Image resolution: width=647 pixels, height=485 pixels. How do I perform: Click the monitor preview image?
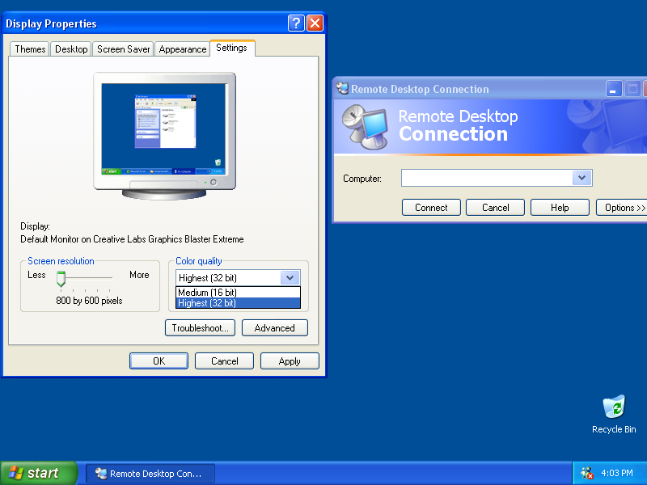click(164, 135)
